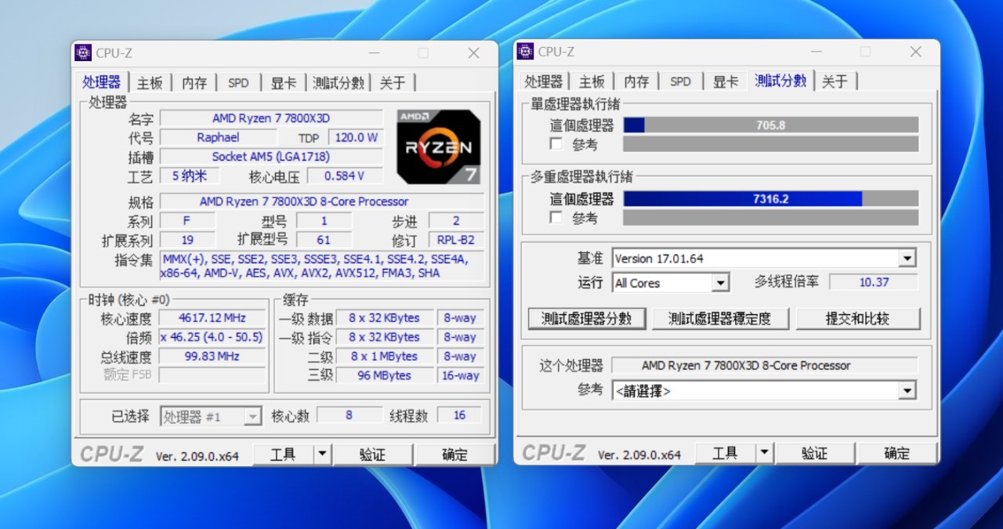The width and height of the screenshot is (1003, 529).
Task: Switch to 内存 tab in left window
Action: pyautogui.click(x=194, y=83)
